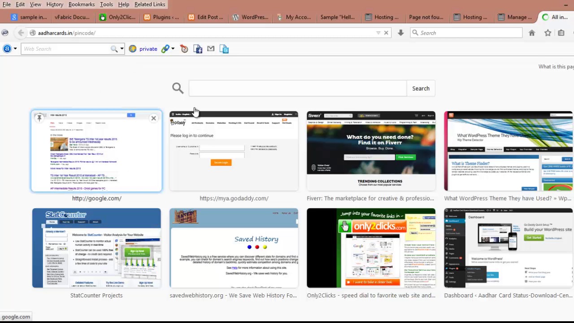Open the mya.godaddy.com thumbnail tile
Viewport: 574px width, 323px height.
[x=234, y=151]
